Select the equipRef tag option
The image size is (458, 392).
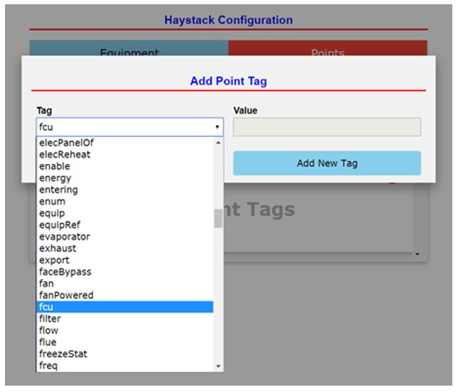tap(125, 225)
